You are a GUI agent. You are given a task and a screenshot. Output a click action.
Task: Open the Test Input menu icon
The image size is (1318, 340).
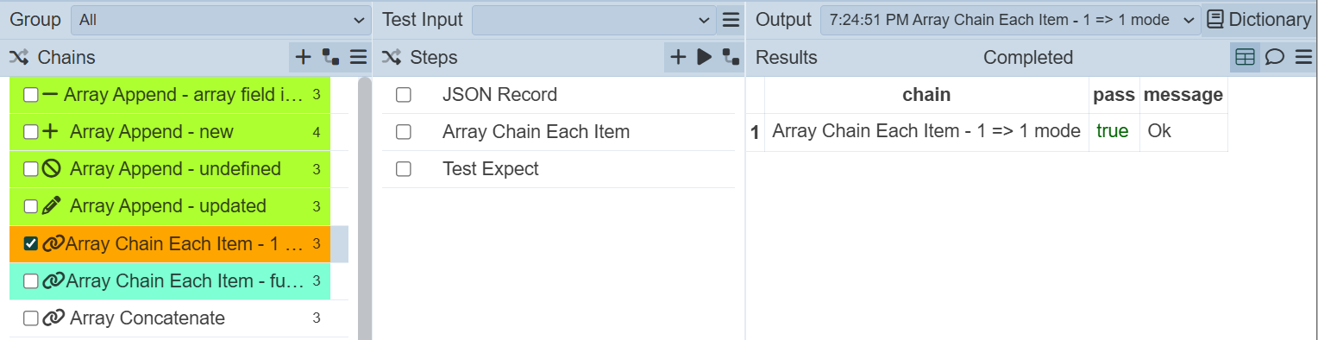coord(731,20)
